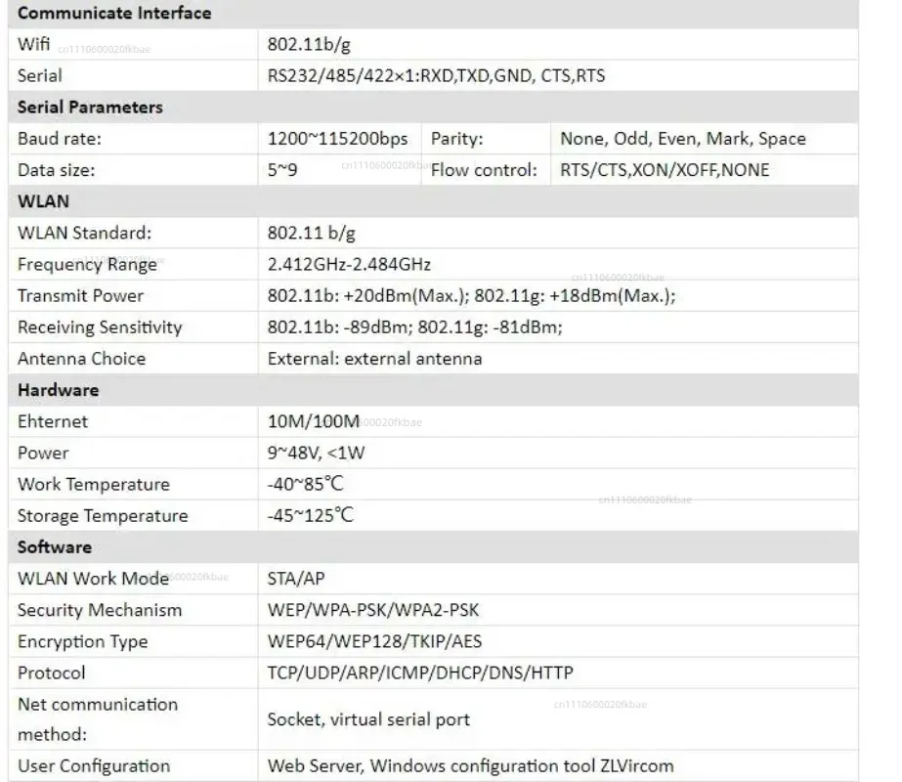
Task: Click 'None, Odd, Even, Mark, Space' value
Action: tap(683, 139)
